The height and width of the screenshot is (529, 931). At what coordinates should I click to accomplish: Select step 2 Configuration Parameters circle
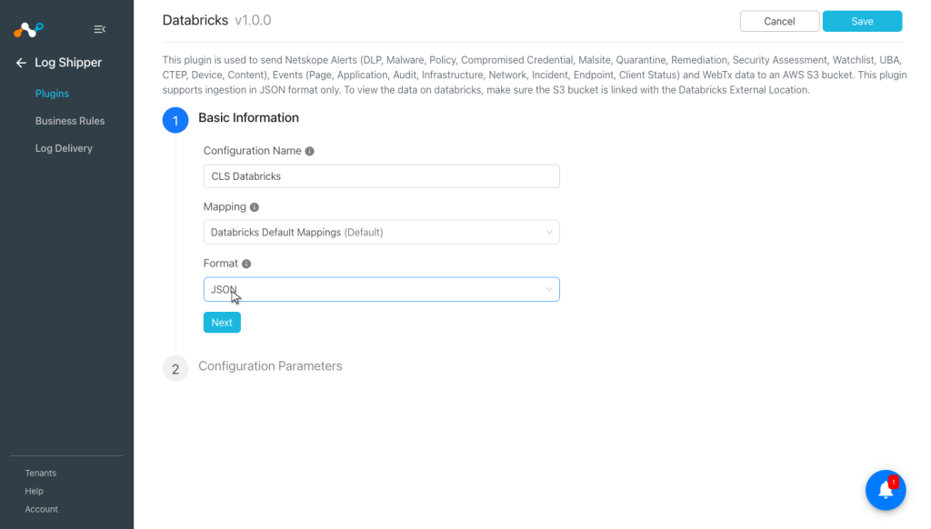click(175, 369)
